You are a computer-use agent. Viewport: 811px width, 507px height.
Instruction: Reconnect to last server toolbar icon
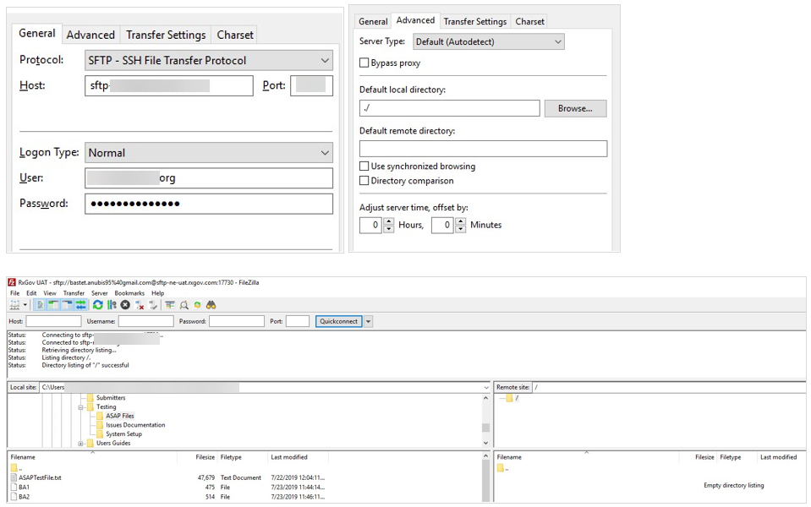(x=153, y=305)
